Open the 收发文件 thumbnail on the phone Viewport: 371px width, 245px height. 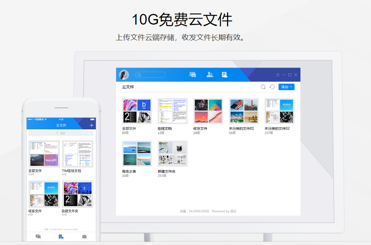pyautogui.click(x=44, y=194)
